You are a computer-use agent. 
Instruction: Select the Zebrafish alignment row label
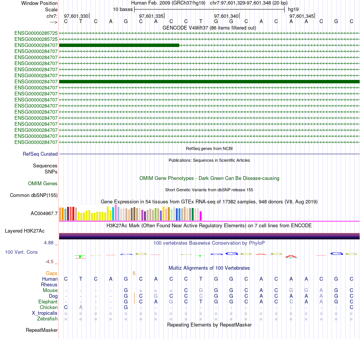(47, 319)
